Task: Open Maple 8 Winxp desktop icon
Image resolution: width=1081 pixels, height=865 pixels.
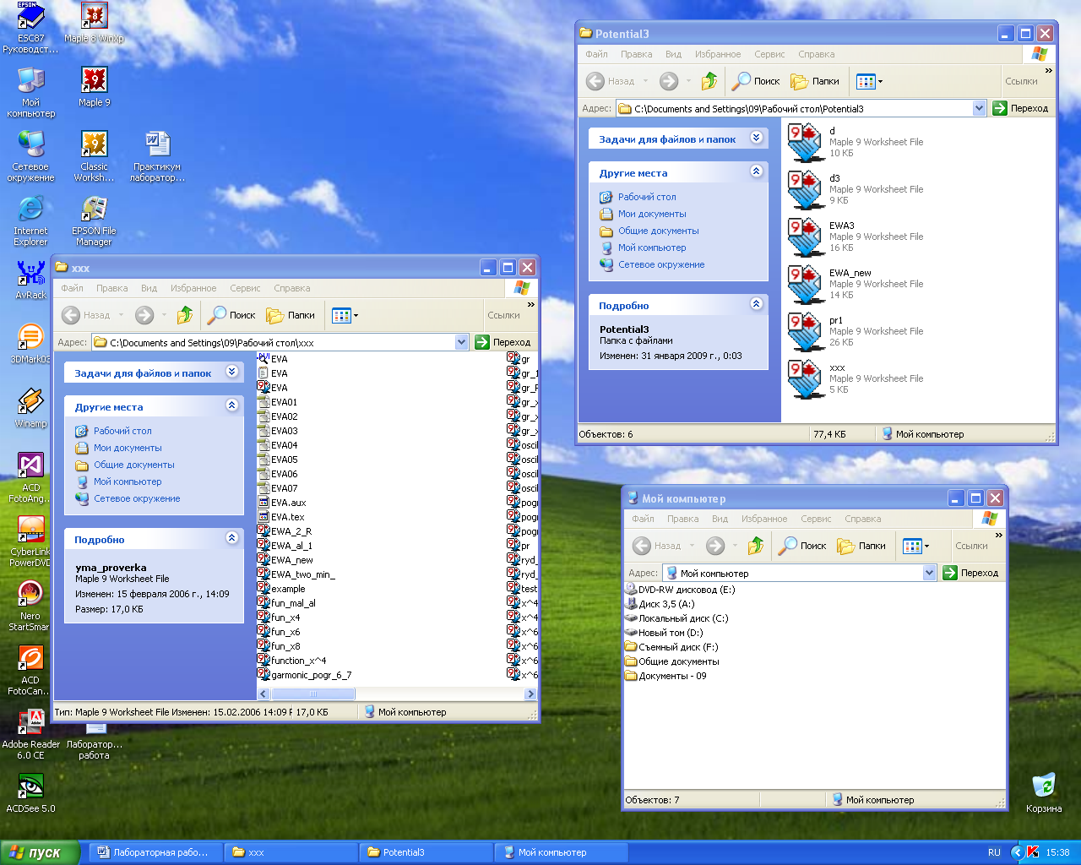Action: (x=95, y=22)
